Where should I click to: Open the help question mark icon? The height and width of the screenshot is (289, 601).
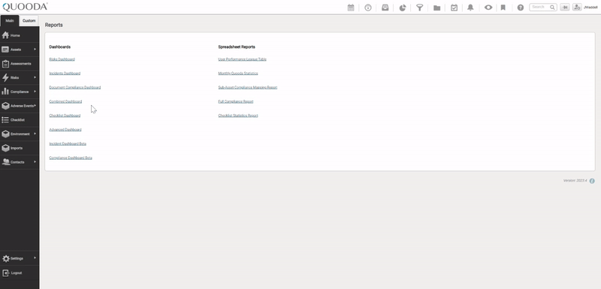[x=520, y=8]
